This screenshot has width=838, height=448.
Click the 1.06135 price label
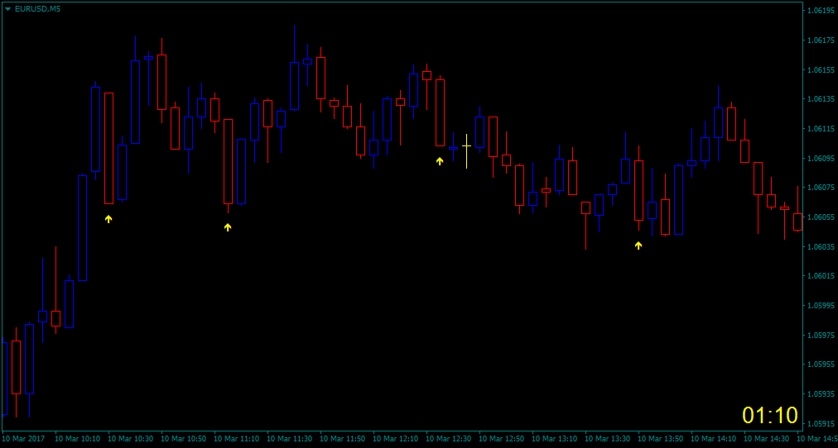coord(822,99)
